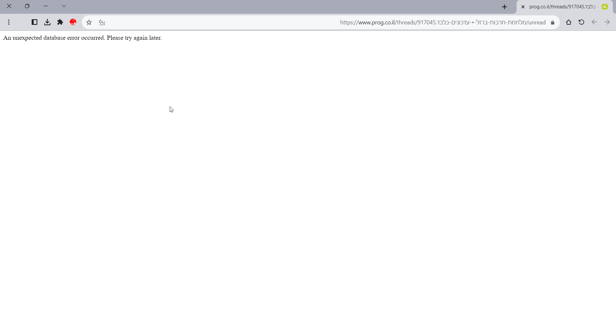The height and width of the screenshot is (327, 616).
Task: Open the extensions puzzle icon
Action: (60, 22)
